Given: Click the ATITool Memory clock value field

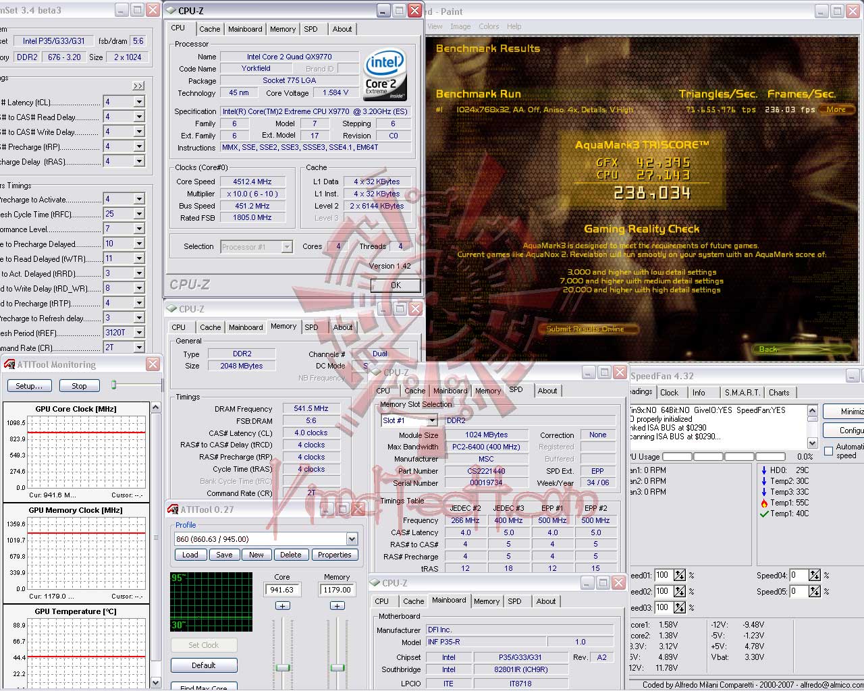Looking at the screenshot, I should [x=337, y=590].
